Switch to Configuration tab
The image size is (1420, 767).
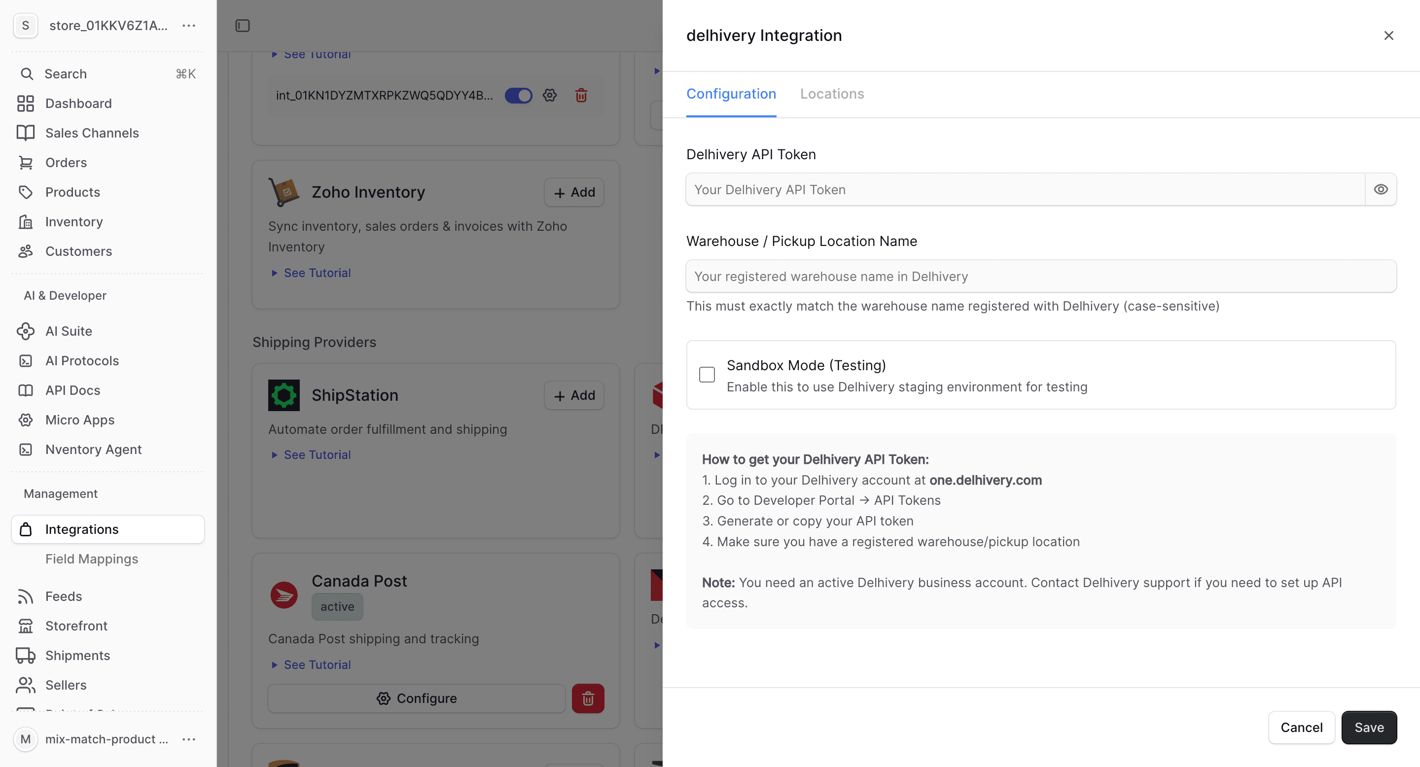(x=731, y=94)
